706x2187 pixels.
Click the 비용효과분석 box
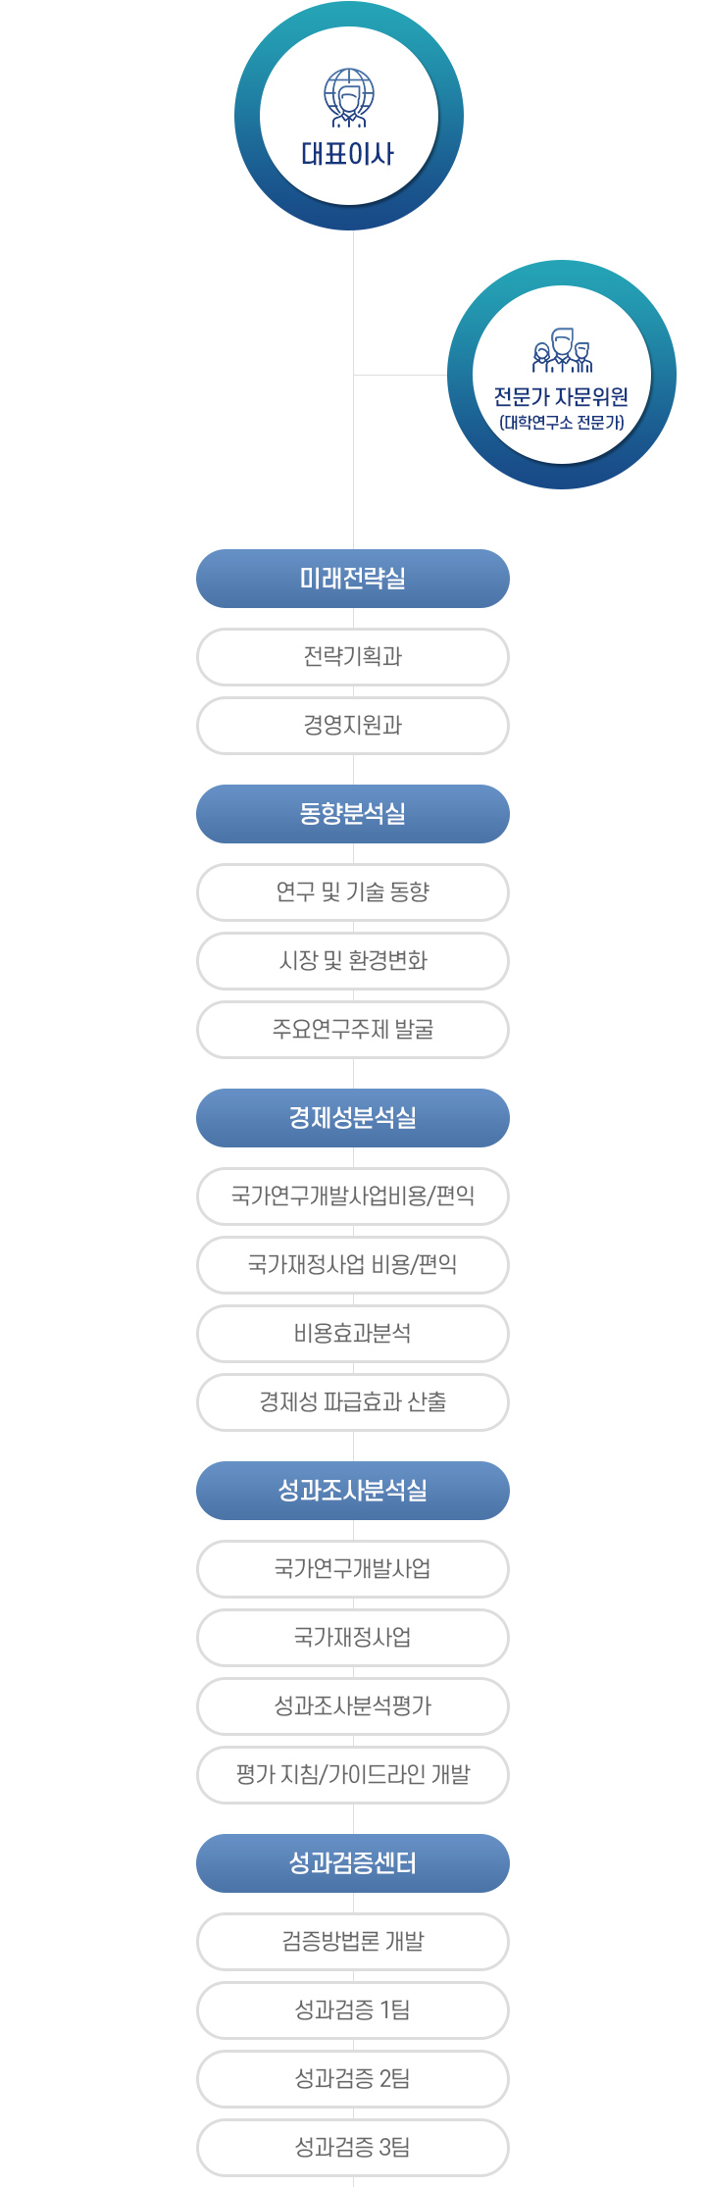click(353, 1334)
